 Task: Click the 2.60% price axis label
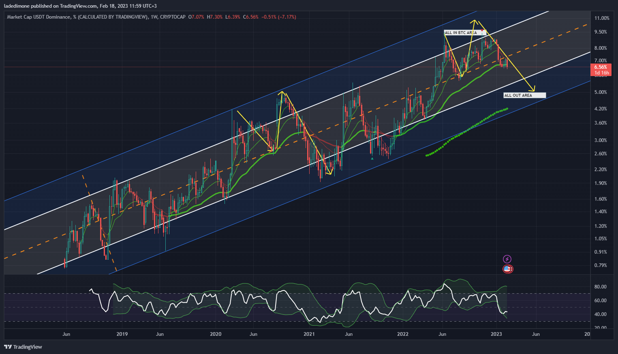(601, 154)
